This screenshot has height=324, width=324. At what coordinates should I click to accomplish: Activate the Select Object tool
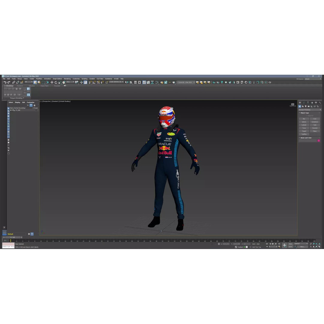coord(35,82)
